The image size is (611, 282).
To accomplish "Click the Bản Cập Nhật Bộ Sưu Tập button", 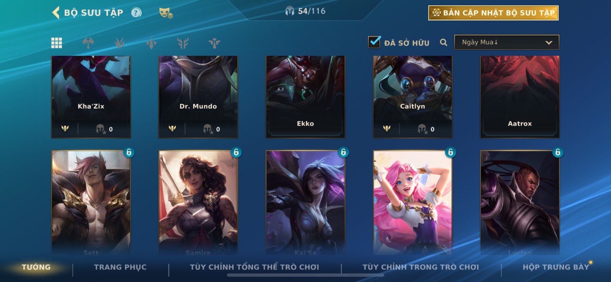I will tap(493, 13).
